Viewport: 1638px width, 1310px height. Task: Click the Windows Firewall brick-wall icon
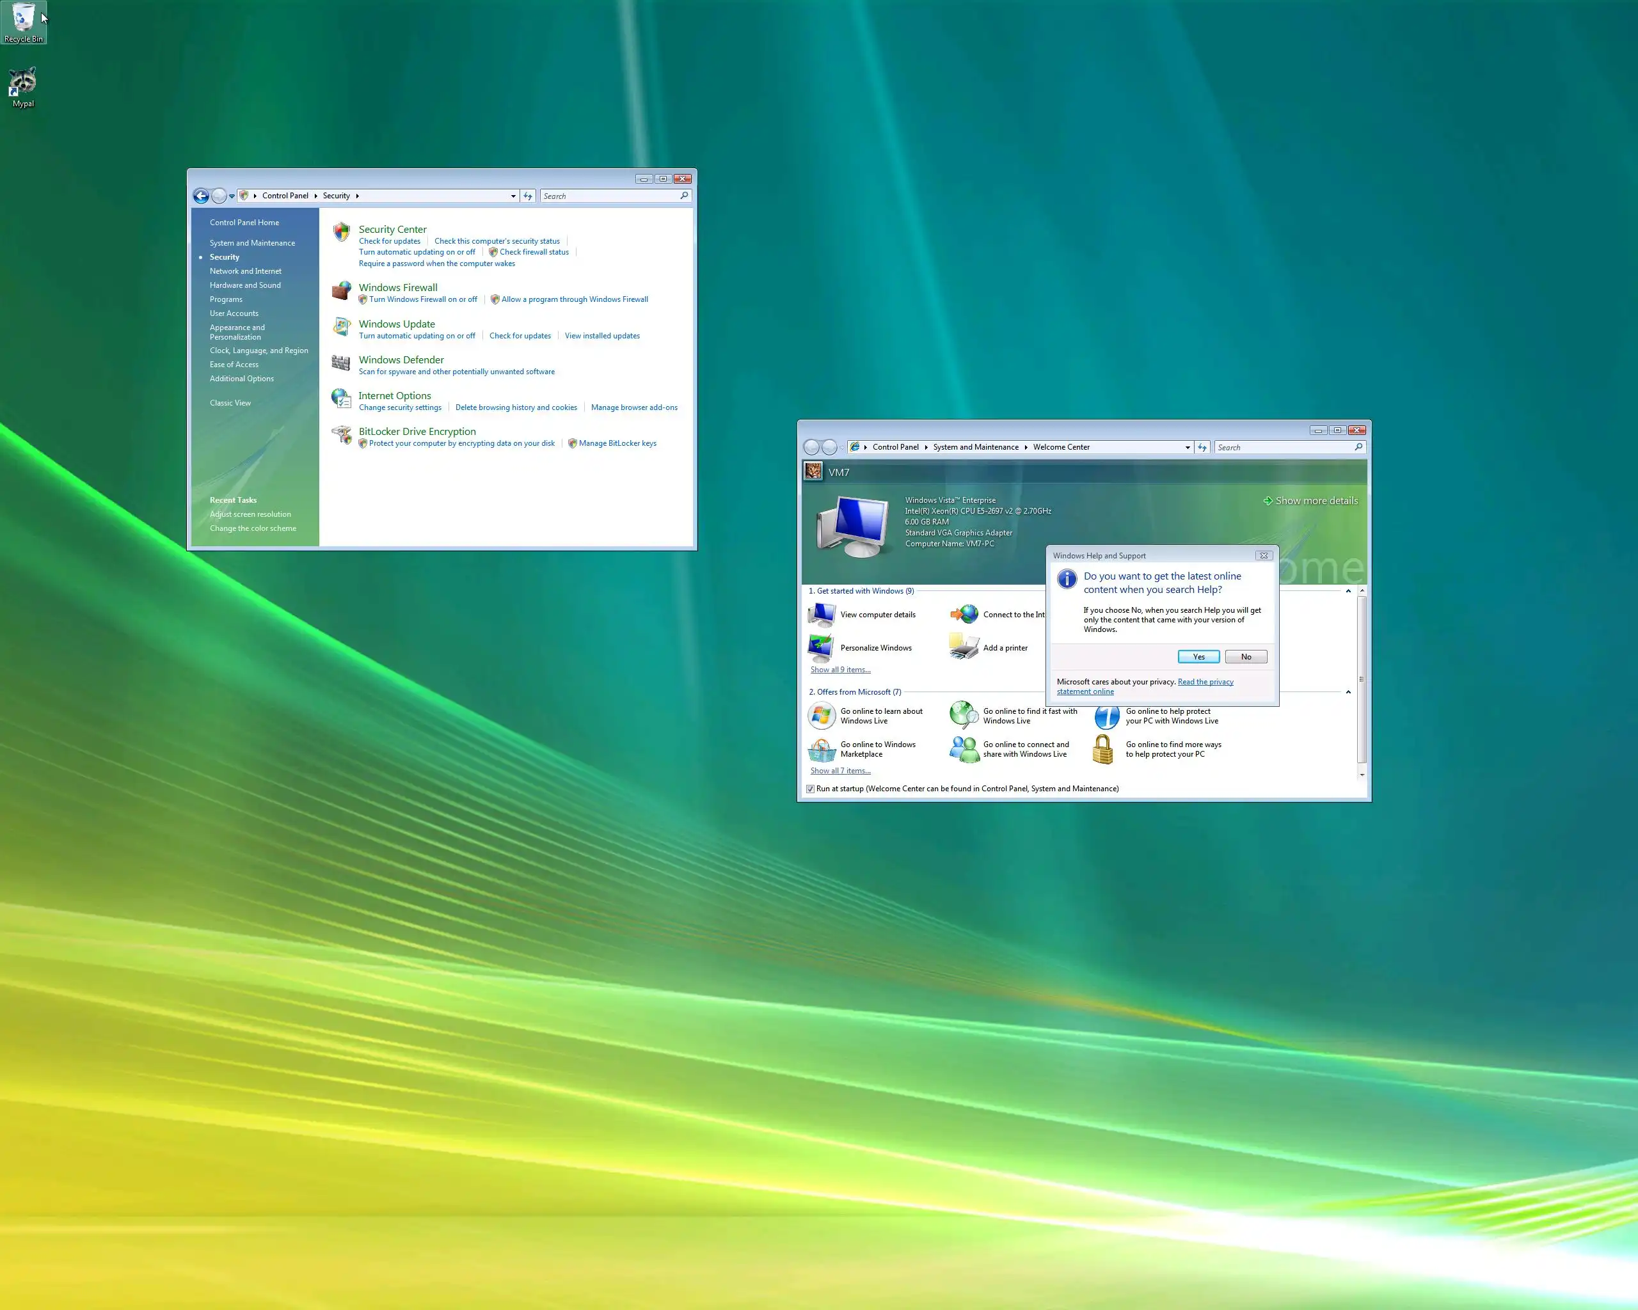coord(342,290)
